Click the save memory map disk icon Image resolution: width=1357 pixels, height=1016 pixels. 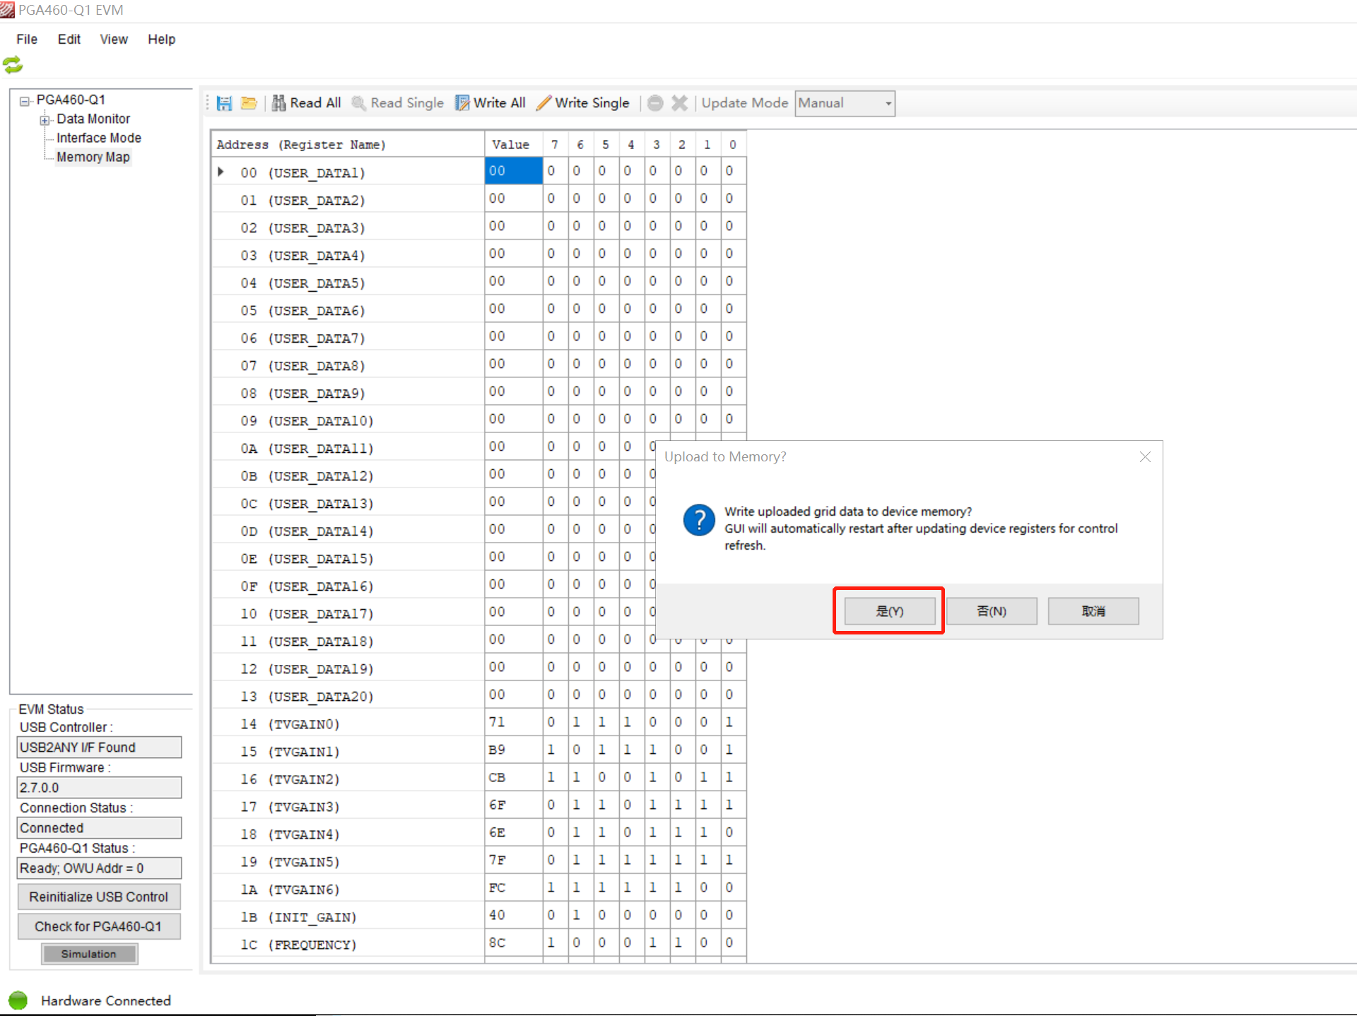click(x=224, y=103)
